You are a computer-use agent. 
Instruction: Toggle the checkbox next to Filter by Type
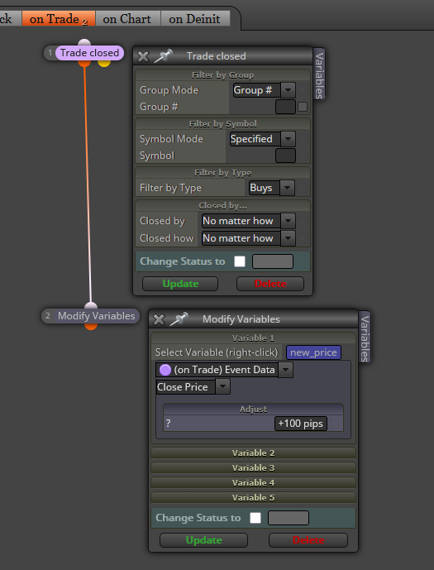302,188
